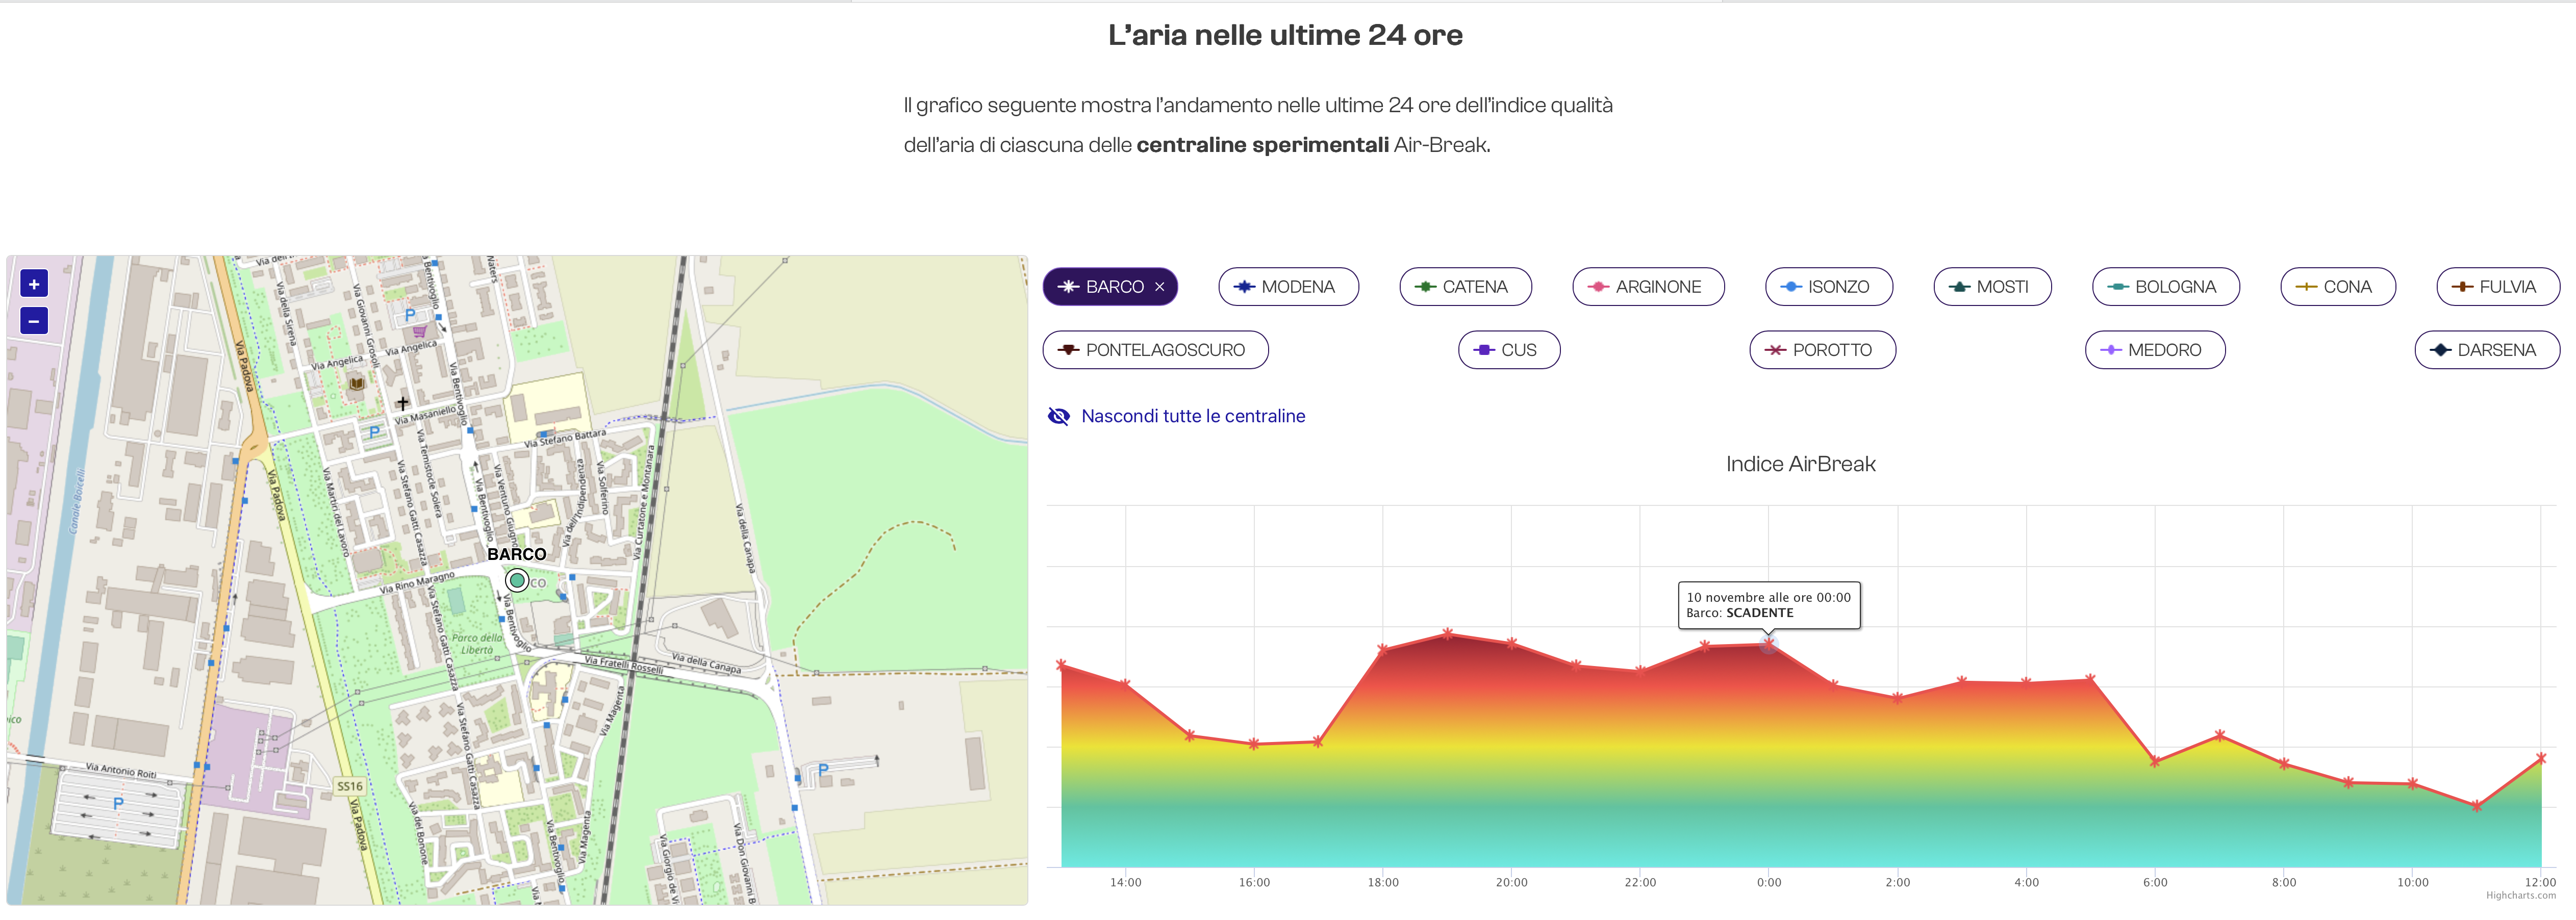Zoom out on the map
Image resolution: width=2576 pixels, height=920 pixels.
coord(33,321)
